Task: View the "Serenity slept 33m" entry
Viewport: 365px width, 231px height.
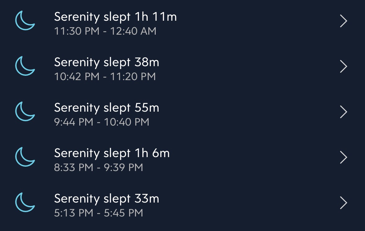Action: tap(106, 199)
